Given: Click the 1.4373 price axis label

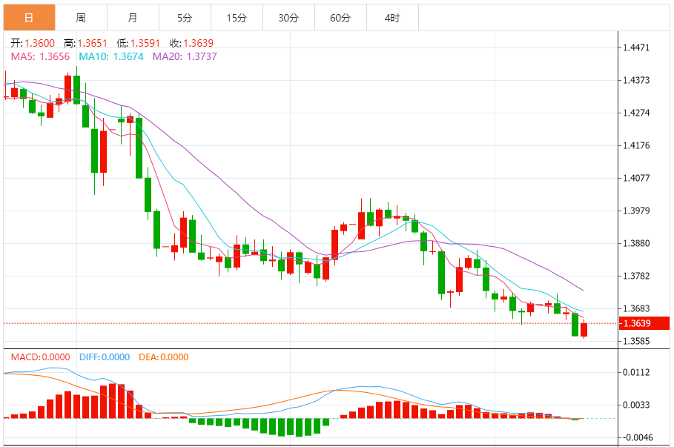Looking at the screenshot, I should click(x=636, y=80).
